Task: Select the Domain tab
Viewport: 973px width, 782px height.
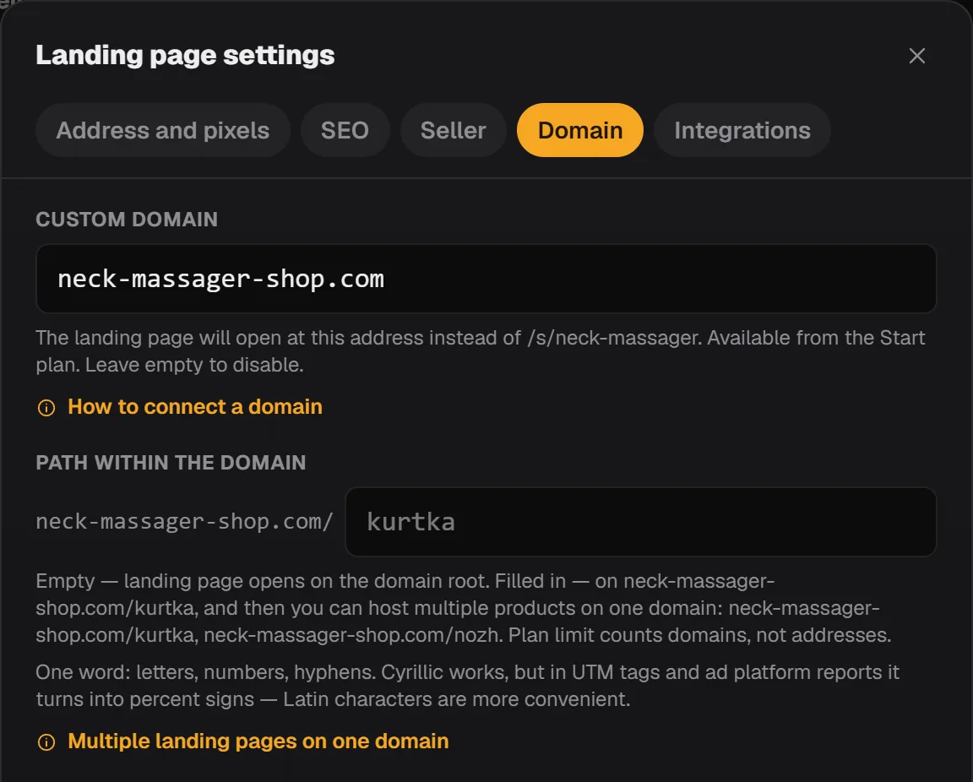Action: pyautogui.click(x=580, y=130)
